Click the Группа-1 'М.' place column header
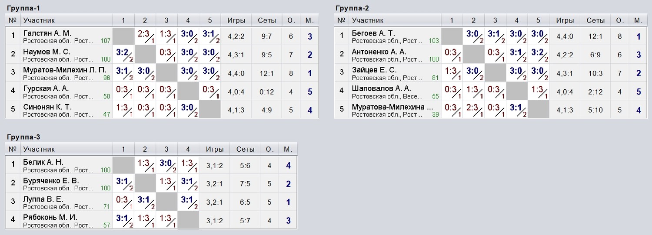Image resolution: width=652 pixels, height=235 pixels. (309, 20)
